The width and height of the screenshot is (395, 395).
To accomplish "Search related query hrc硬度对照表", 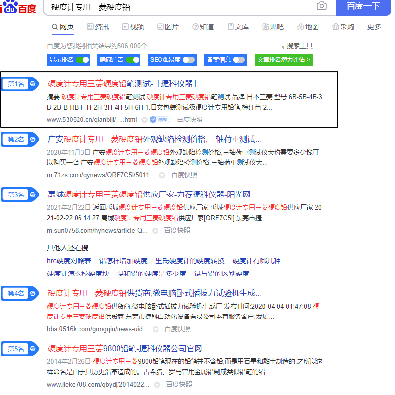I will [x=69, y=261].
